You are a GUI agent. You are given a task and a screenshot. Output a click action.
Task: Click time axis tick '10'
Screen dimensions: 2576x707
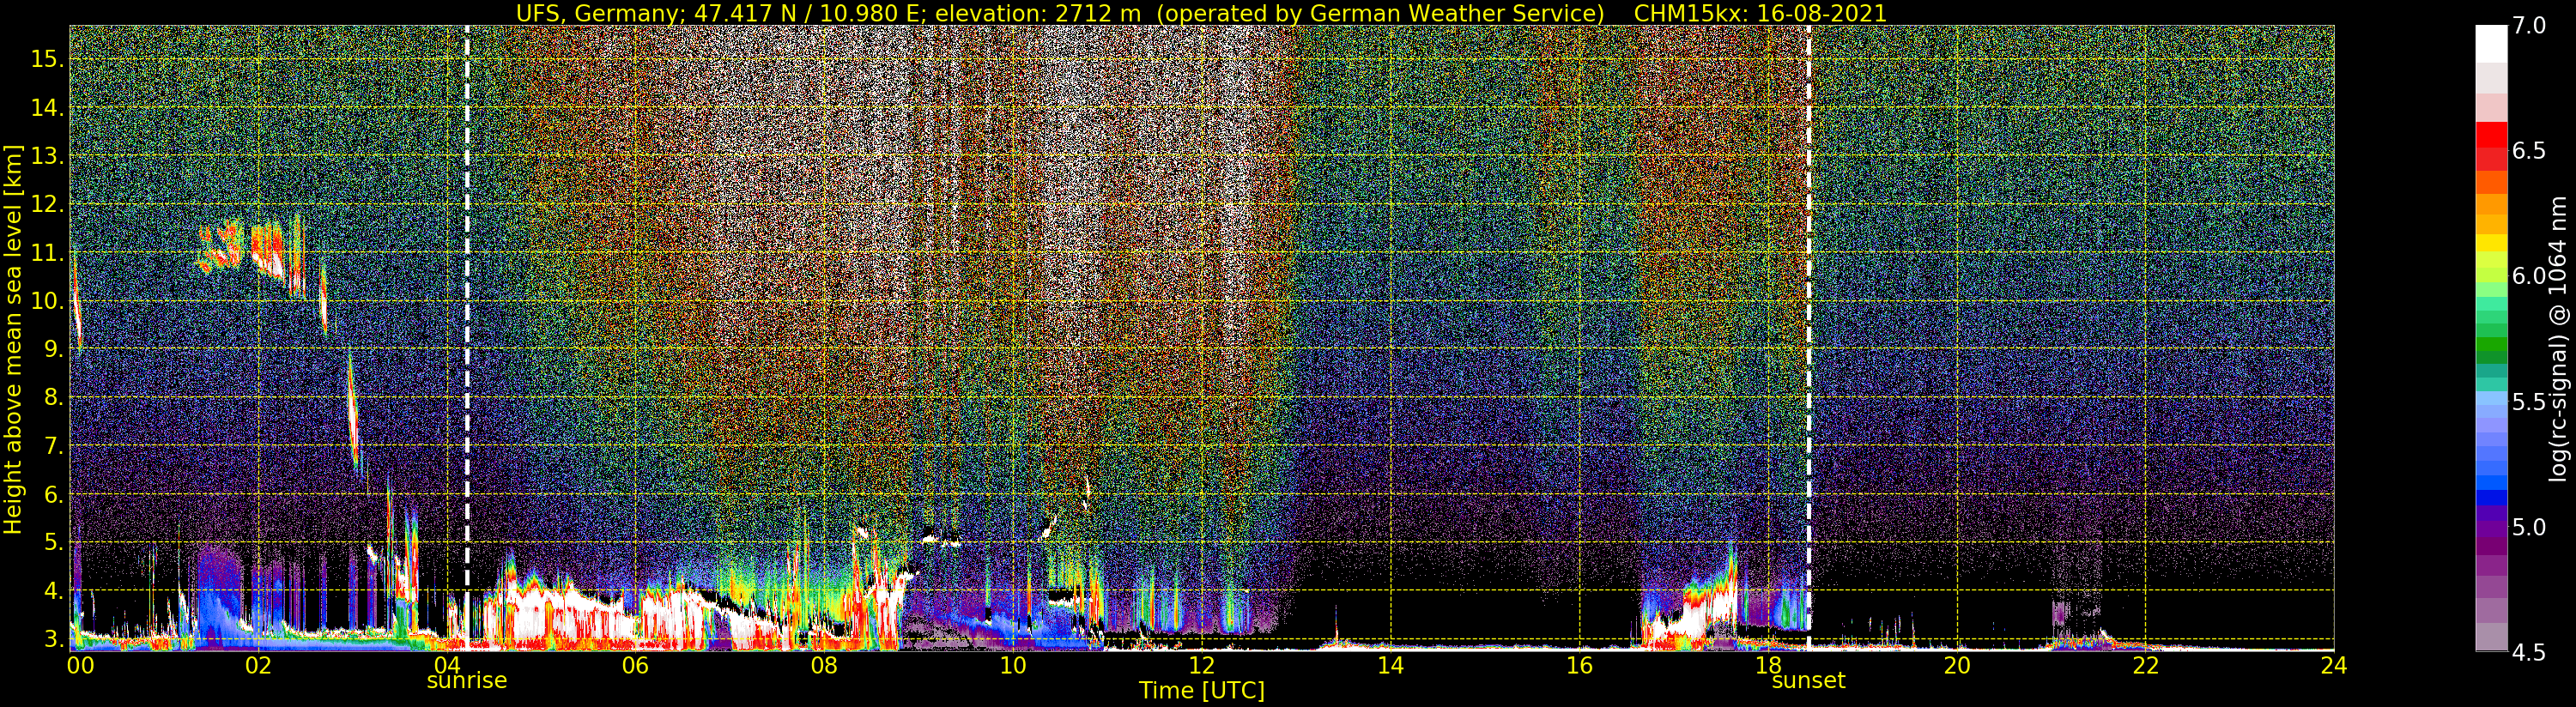(x=1013, y=665)
